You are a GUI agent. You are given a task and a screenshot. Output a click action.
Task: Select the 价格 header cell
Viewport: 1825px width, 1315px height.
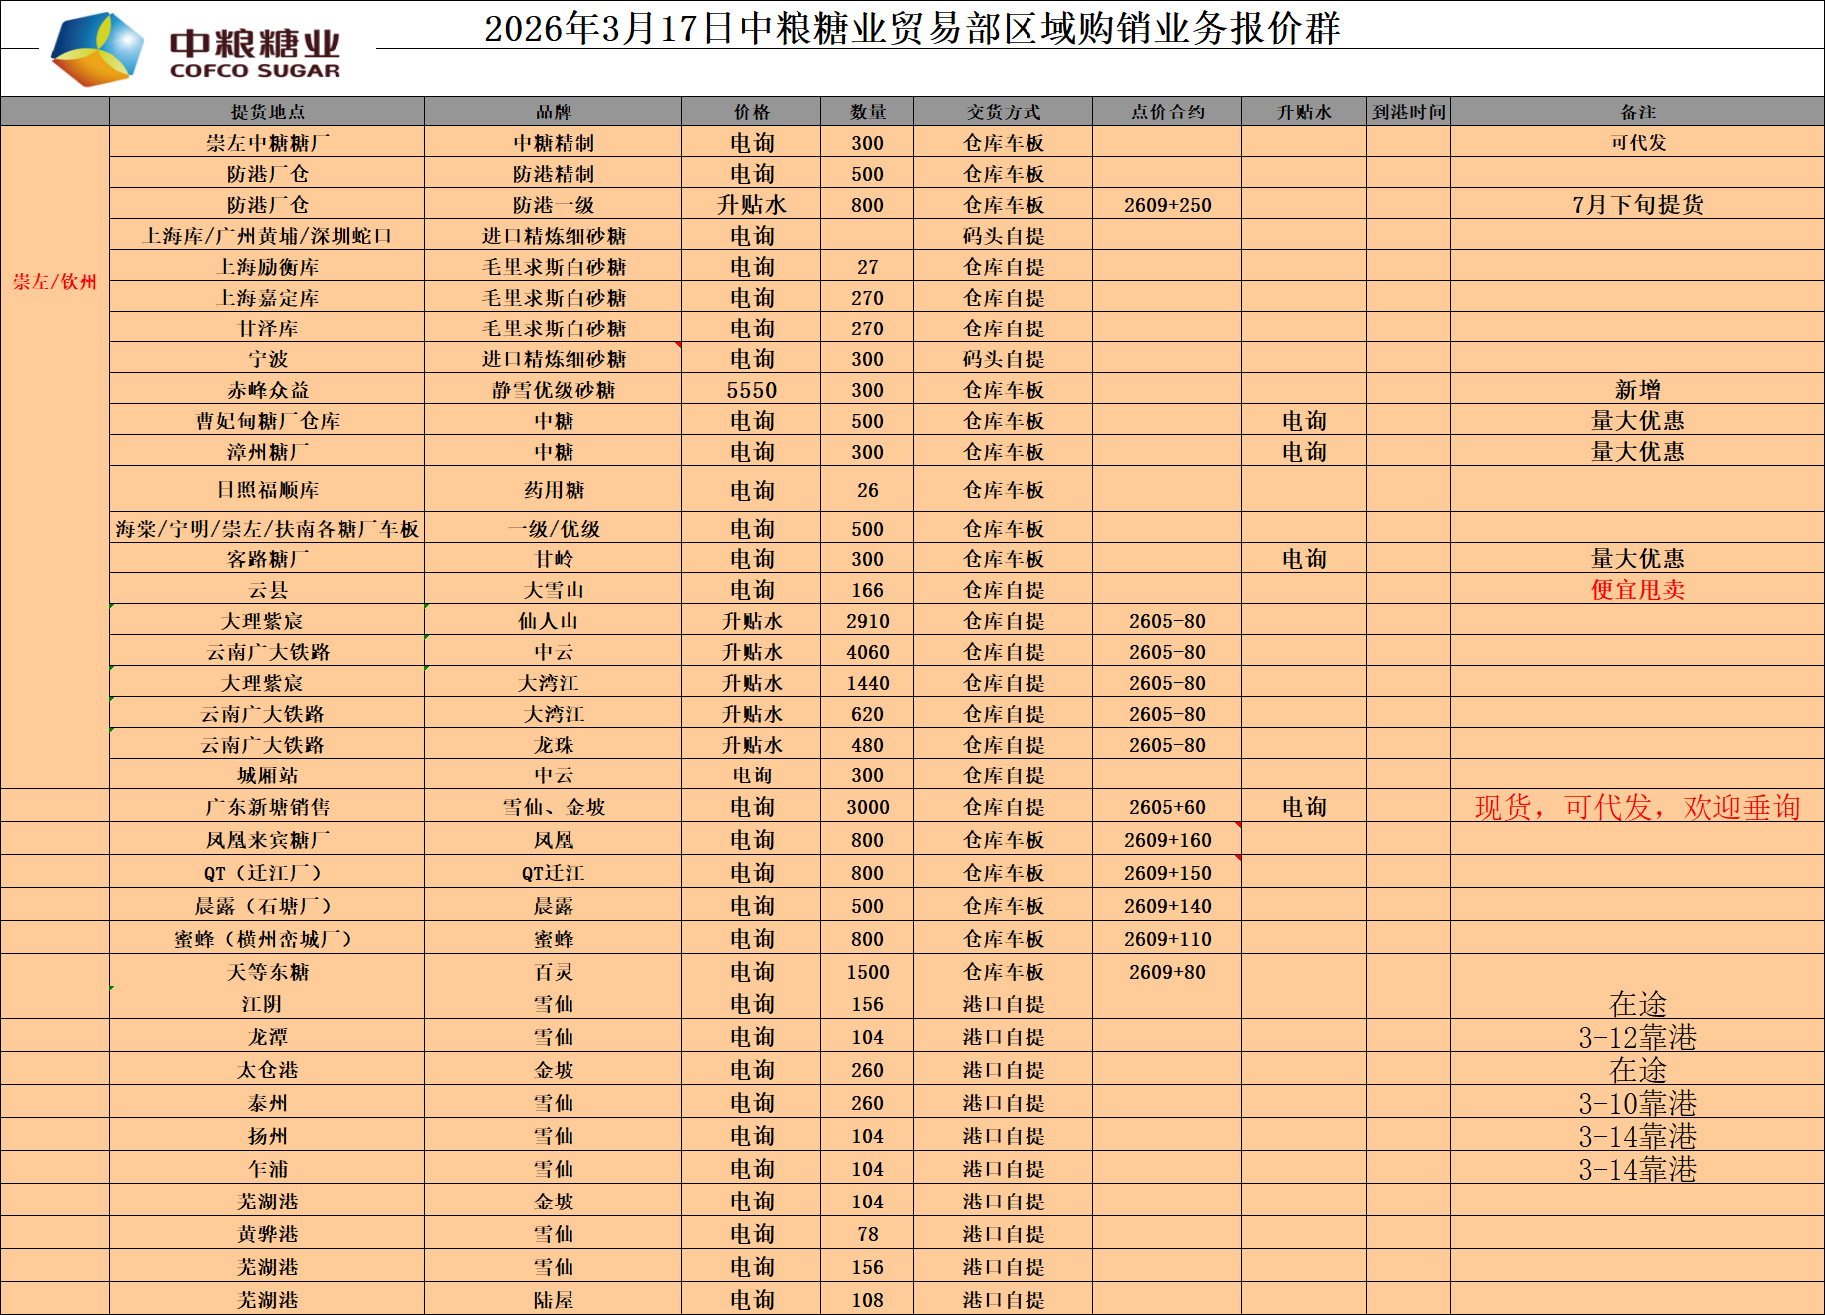(x=751, y=111)
